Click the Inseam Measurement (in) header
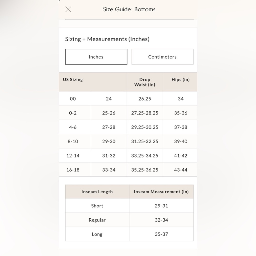256x256 pixels. click(x=161, y=192)
